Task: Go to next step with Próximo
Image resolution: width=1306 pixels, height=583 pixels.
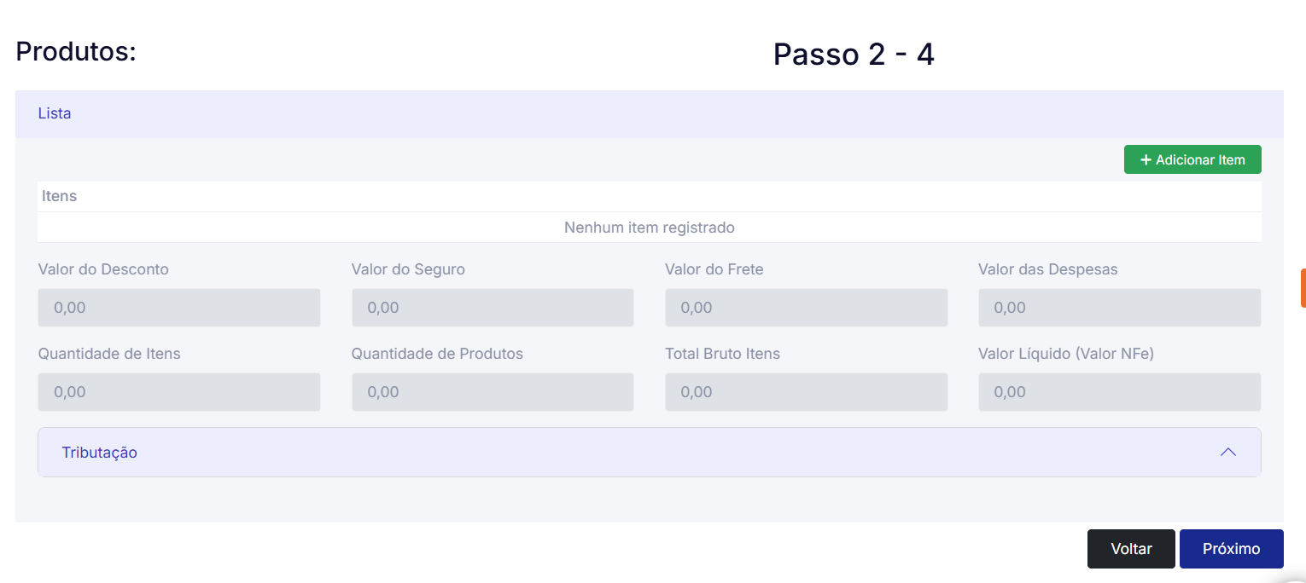Action: point(1231,549)
